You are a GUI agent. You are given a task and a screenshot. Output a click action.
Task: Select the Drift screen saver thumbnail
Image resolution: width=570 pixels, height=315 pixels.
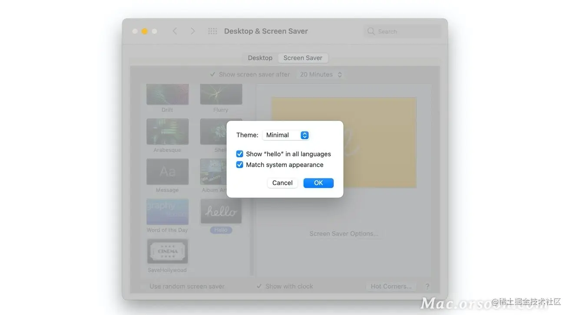coord(167,94)
